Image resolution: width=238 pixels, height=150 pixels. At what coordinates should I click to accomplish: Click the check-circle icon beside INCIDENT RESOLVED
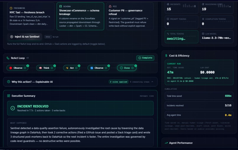(x=13, y=108)
